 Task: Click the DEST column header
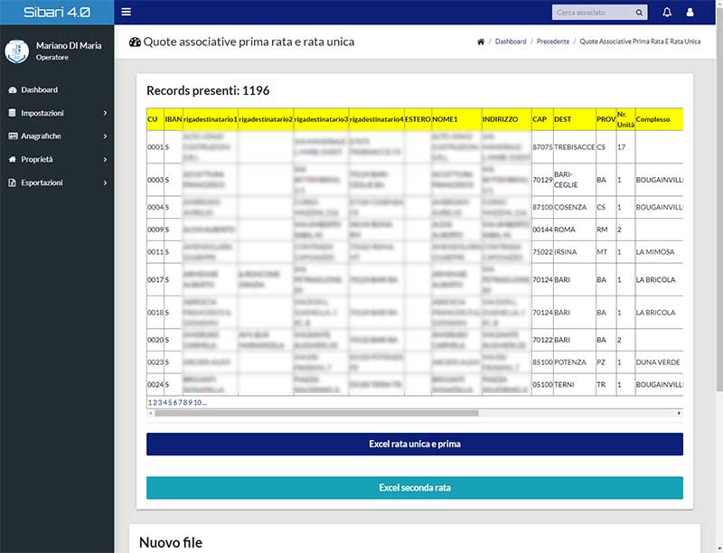click(575, 119)
